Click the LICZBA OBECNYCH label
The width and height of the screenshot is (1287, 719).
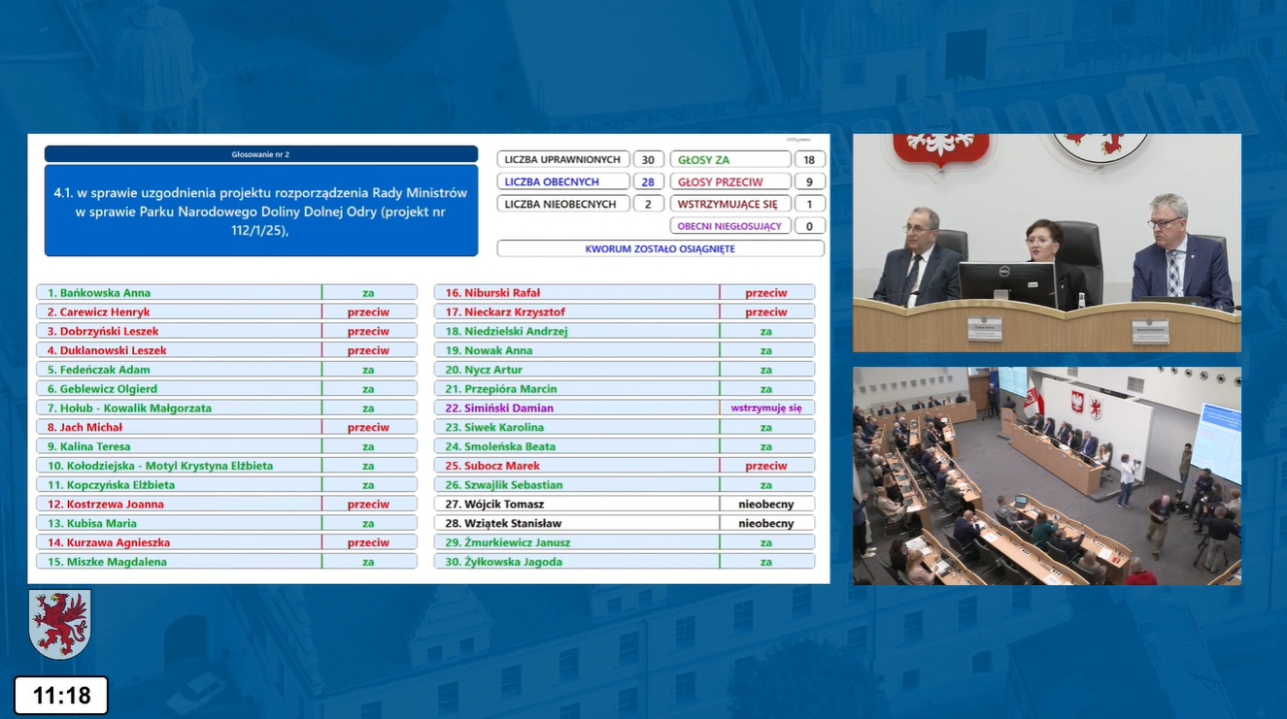pos(562,181)
